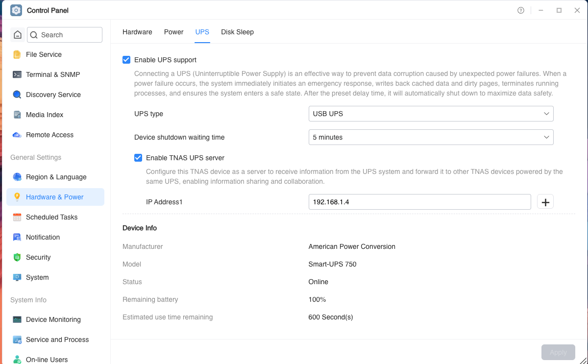This screenshot has width=588, height=364.
Task: Select the Discovery Service icon
Action: point(17,95)
